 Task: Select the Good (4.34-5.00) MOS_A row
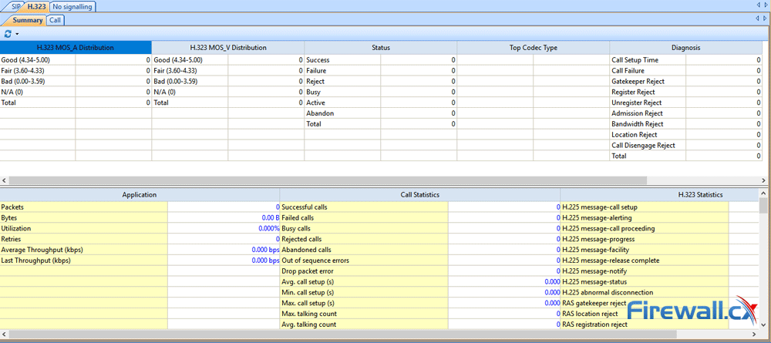[x=76, y=60]
